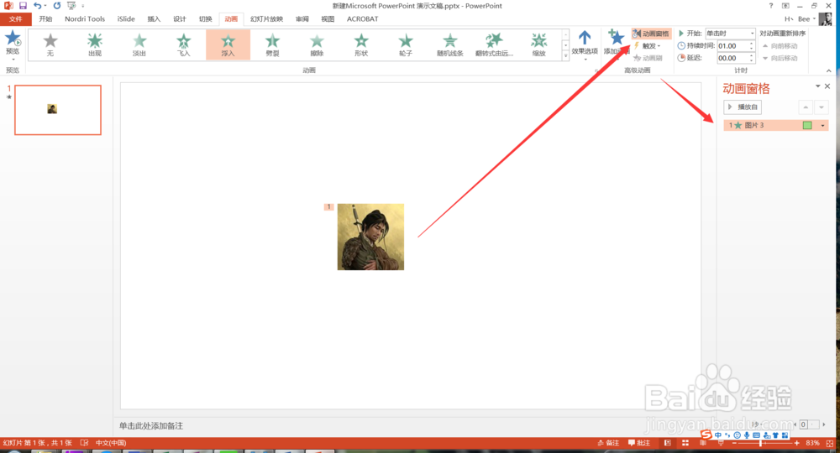Click zoom out minus button
Image resolution: width=840 pixels, height=453 pixels.
tap(734, 444)
